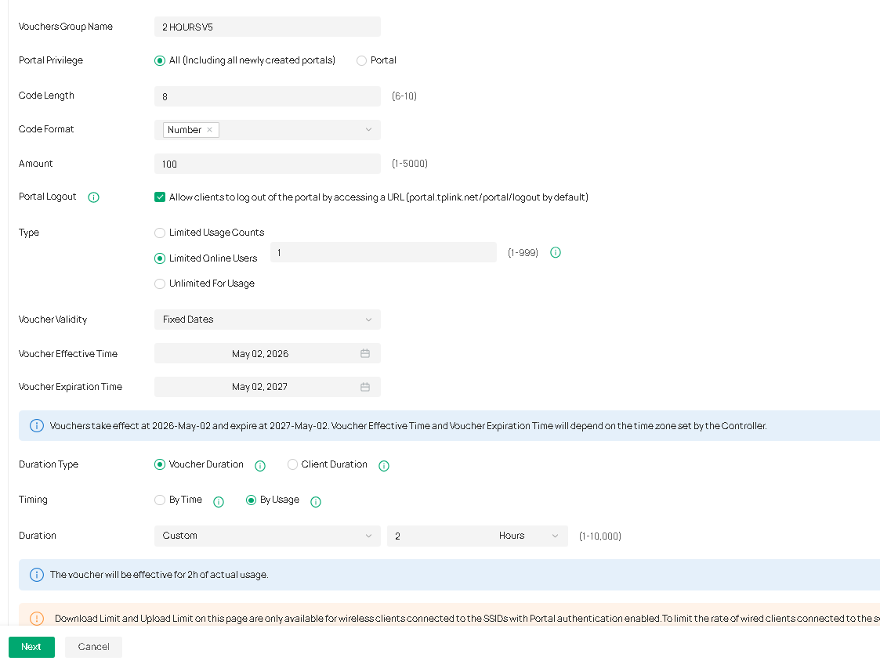Click the 'Amount' label

(35, 163)
